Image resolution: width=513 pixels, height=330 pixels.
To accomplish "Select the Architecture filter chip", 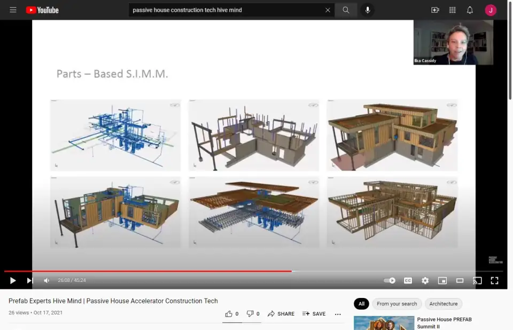I will click(x=443, y=304).
